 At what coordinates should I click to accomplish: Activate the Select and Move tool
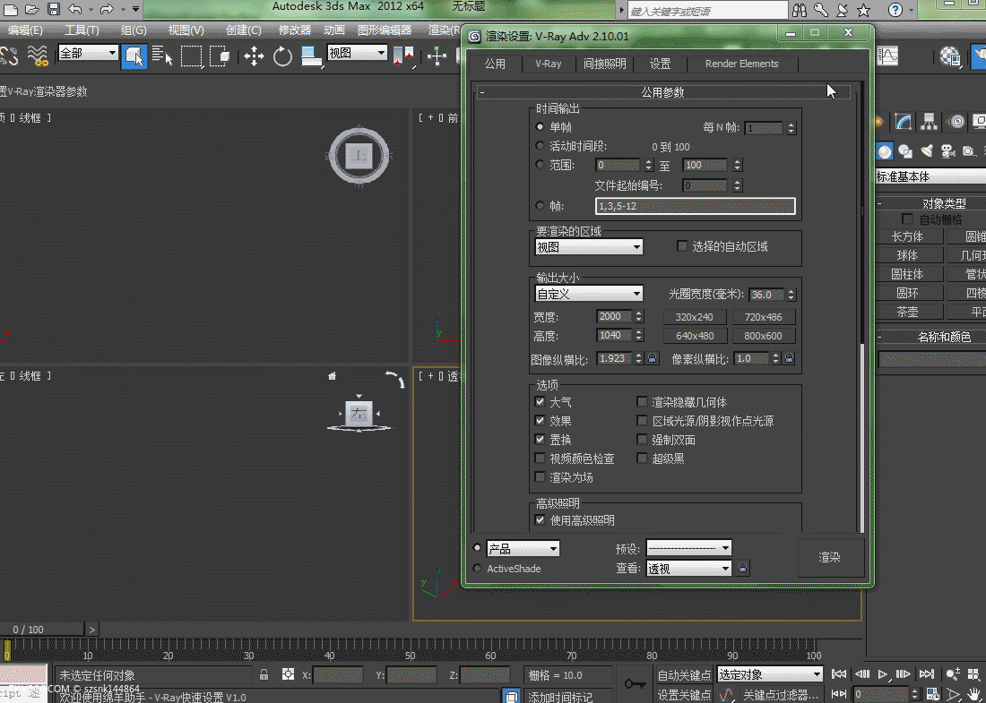[254, 56]
